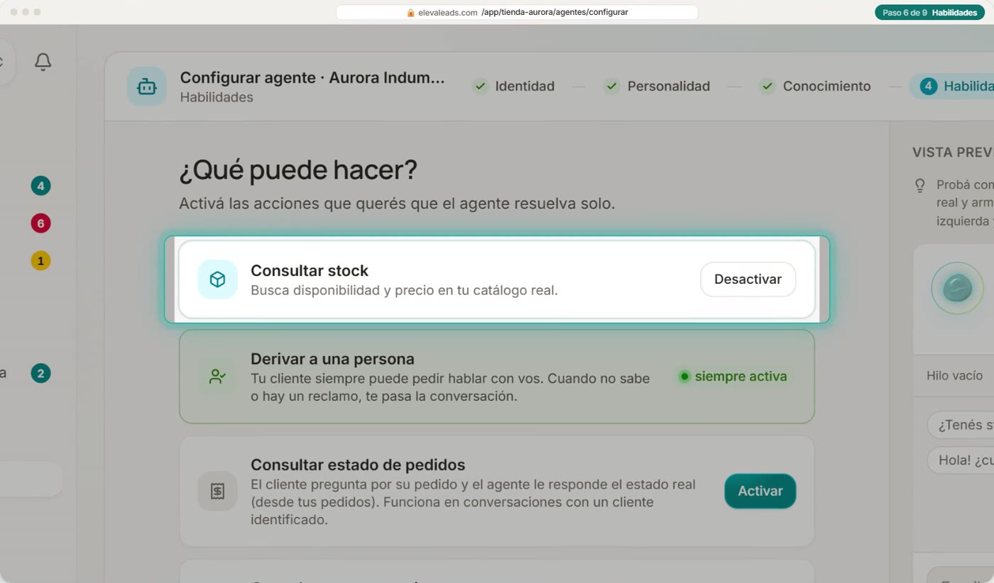Screen dimensions: 994x583
Task: Deactivate the Consultar stock skill
Action: coord(748,279)
